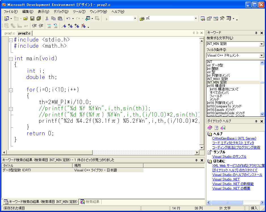
Task: Open the コード エディタとテキスト エディタ link
Action: pos(233,143)
